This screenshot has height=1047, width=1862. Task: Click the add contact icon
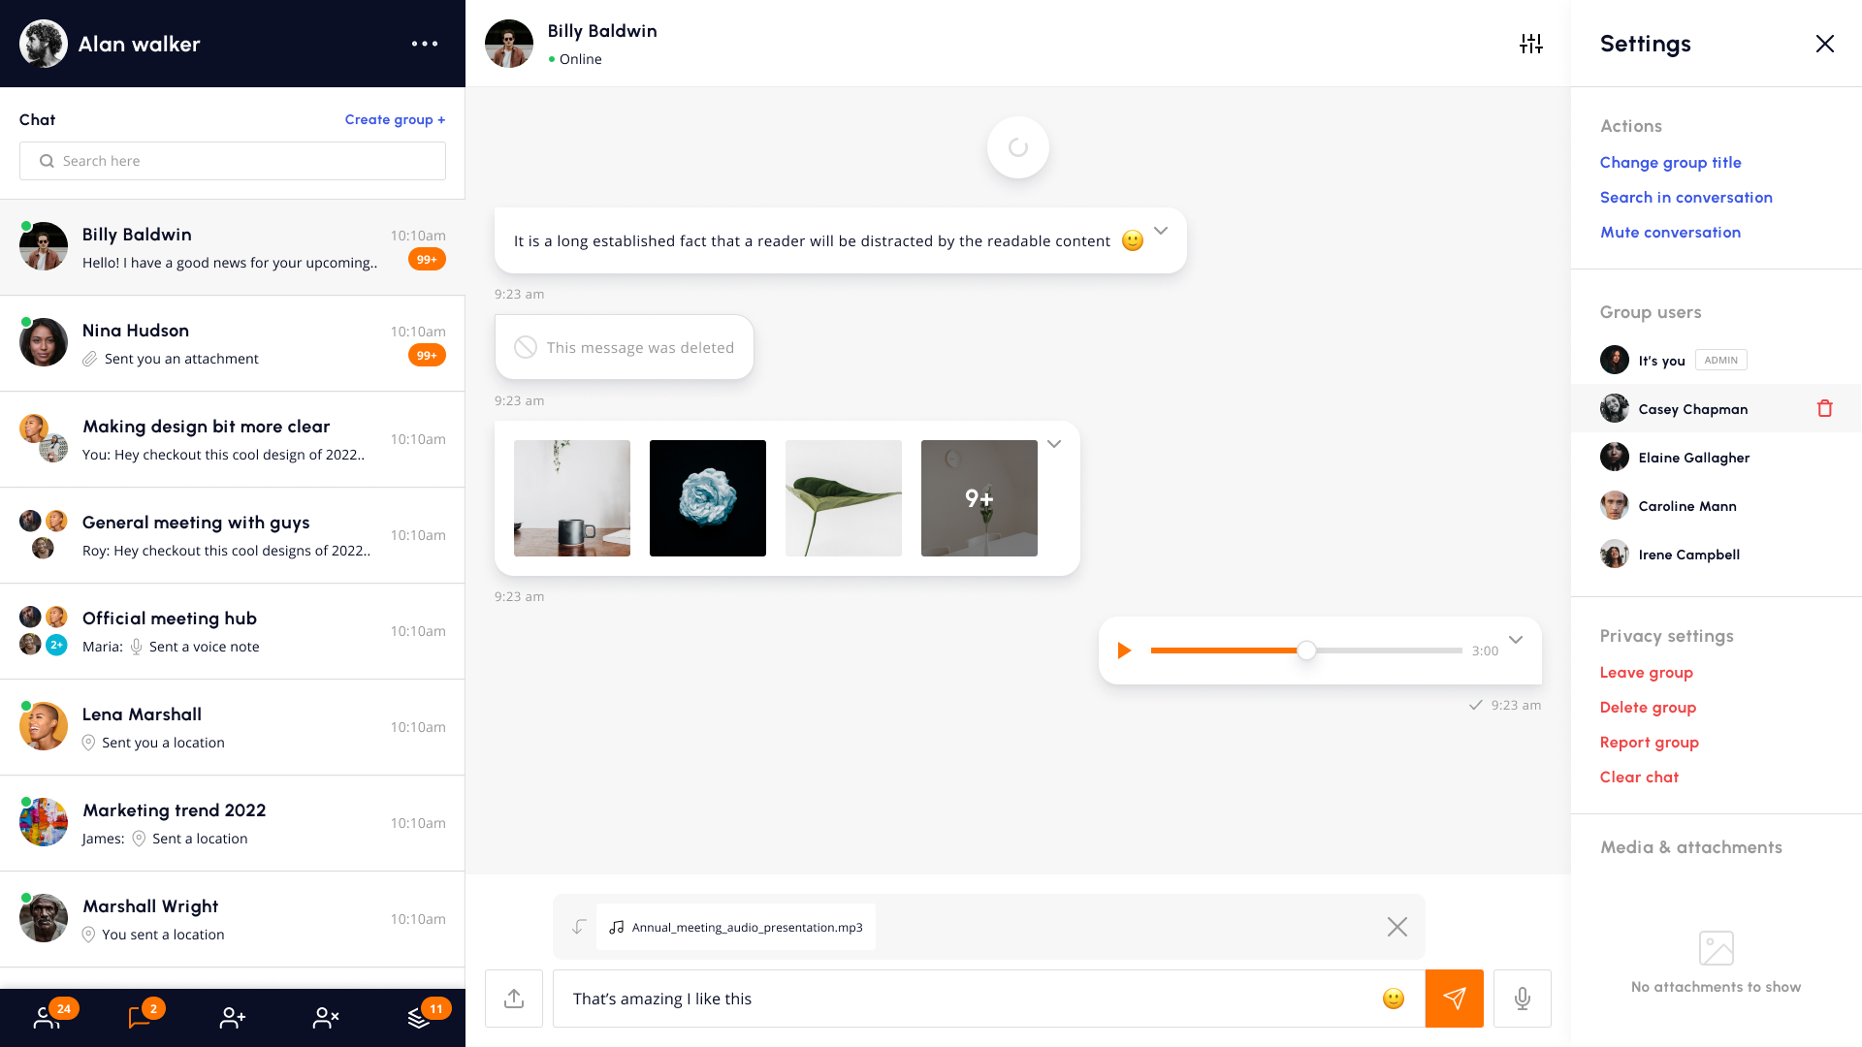(232, 1017)
